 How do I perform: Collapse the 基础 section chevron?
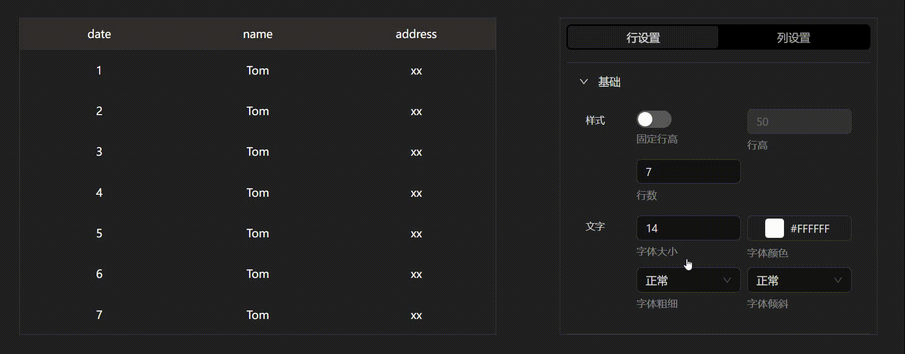pos(584,82)
